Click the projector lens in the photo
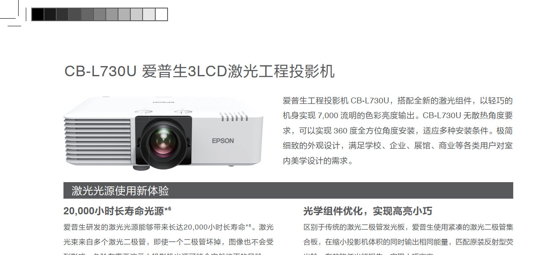 click(x=162, y=143)
